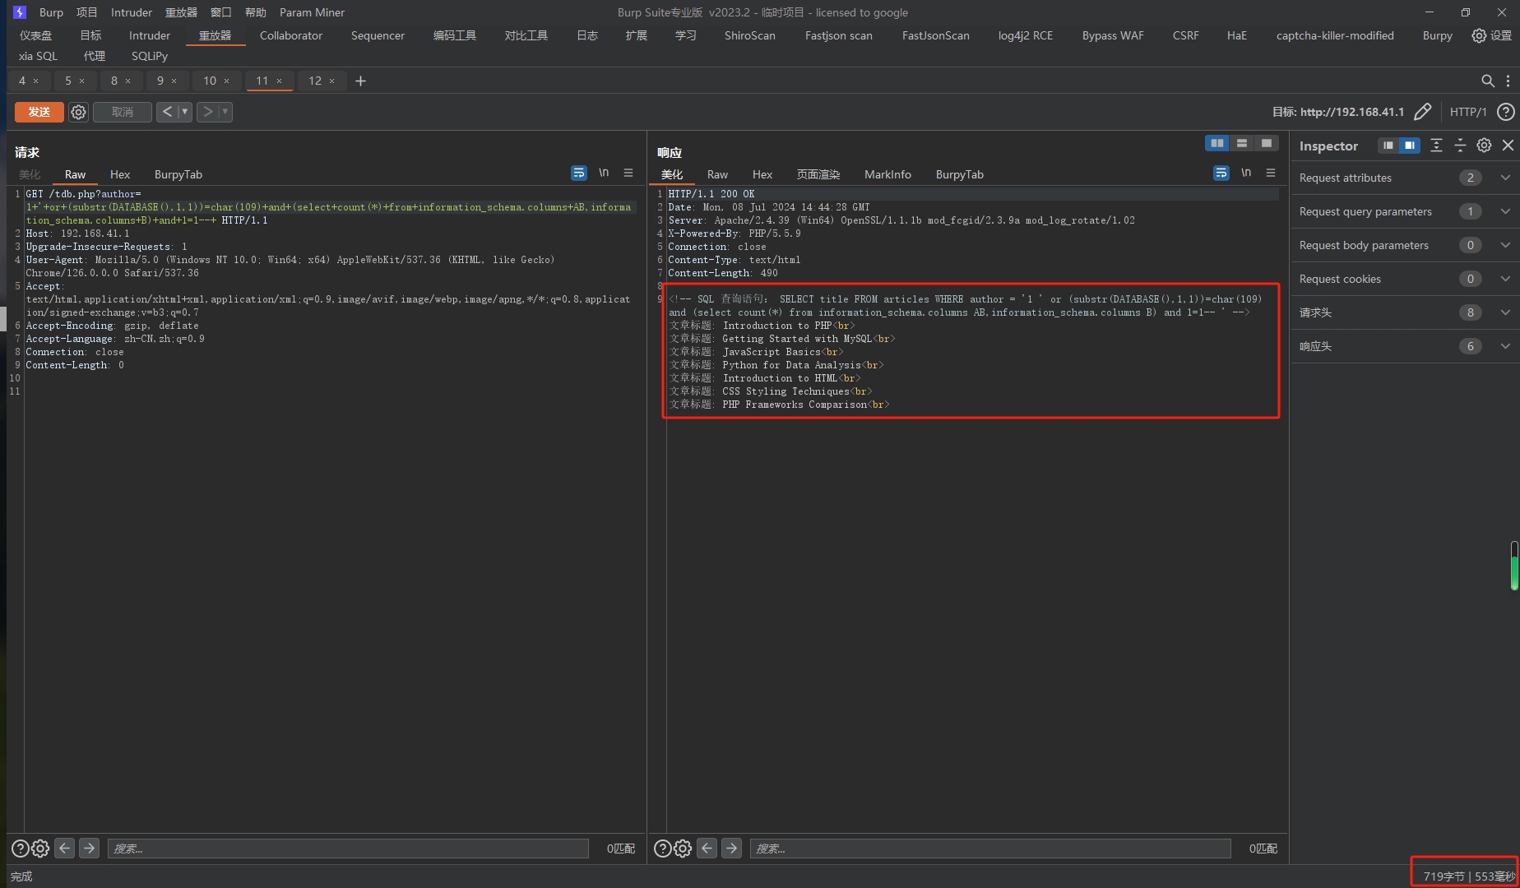Toggle non-printable chars \n in request panel

pyautogui.click(x=604, y=173)
